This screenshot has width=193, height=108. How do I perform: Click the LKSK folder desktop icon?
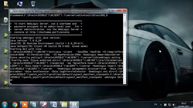click(x=6, y=5)
